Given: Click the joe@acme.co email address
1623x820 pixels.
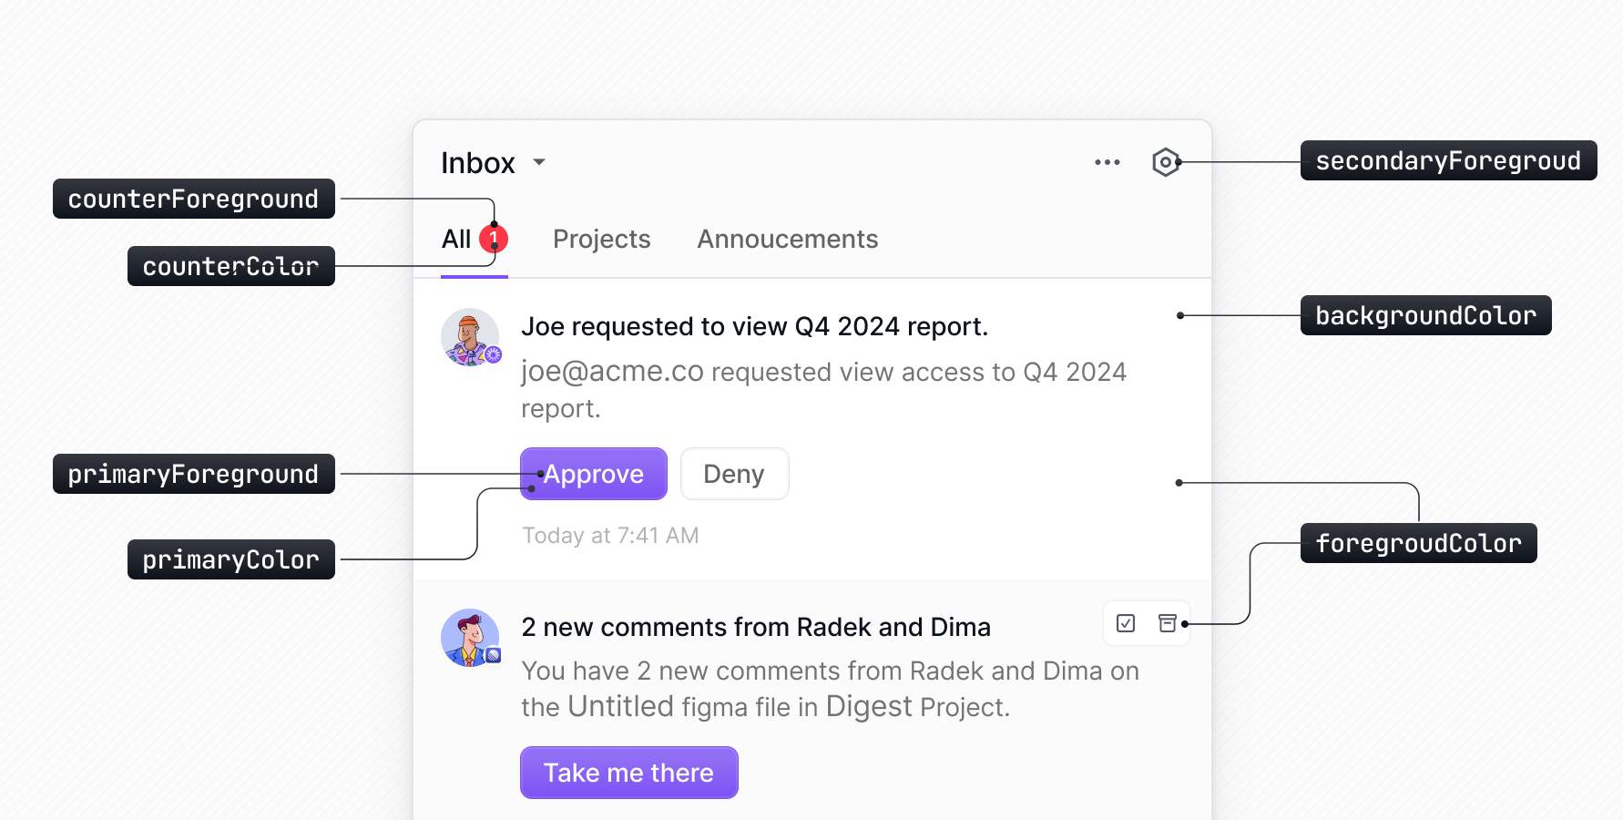Looking at the screenshot, I should 612,372.
